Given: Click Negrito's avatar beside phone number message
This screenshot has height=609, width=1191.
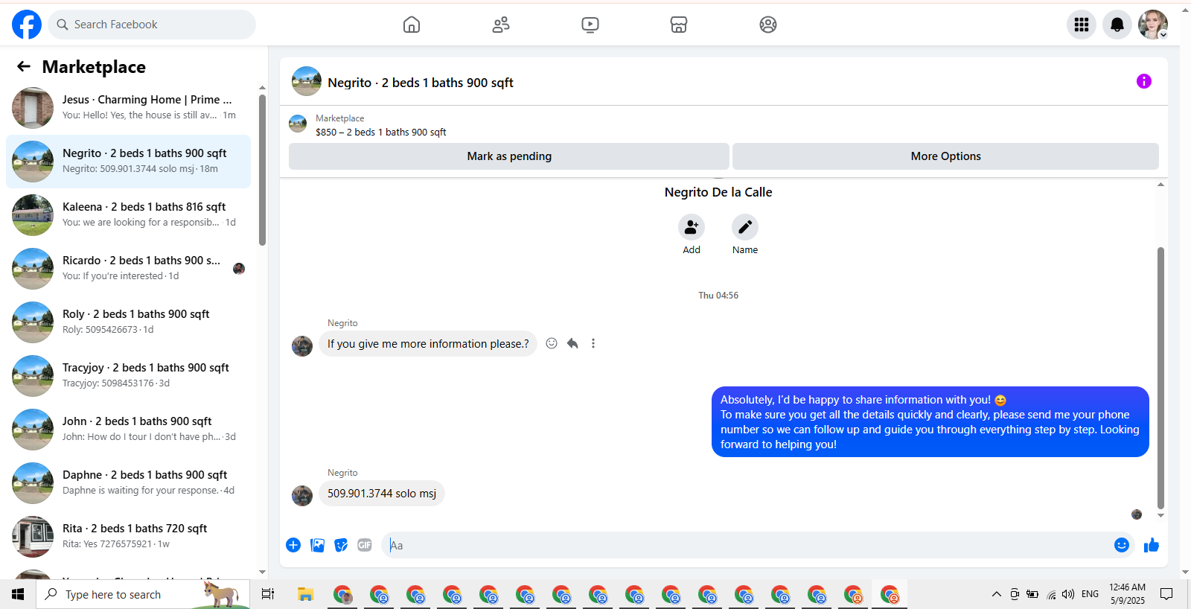Looking at the screenshot, I should pyautogui.click(x=302, y=496).
